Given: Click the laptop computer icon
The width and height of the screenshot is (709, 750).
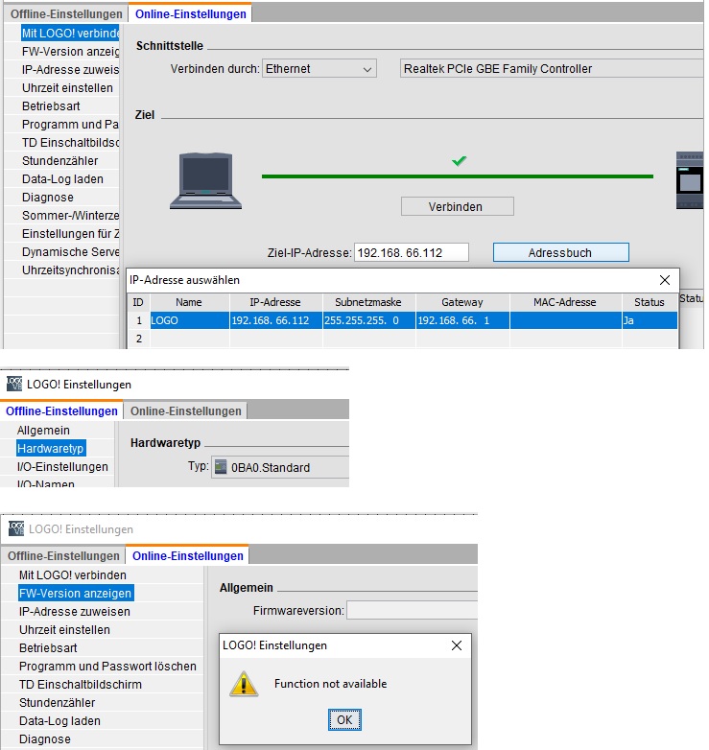Looking at the screenshot, I should (205, 181).
